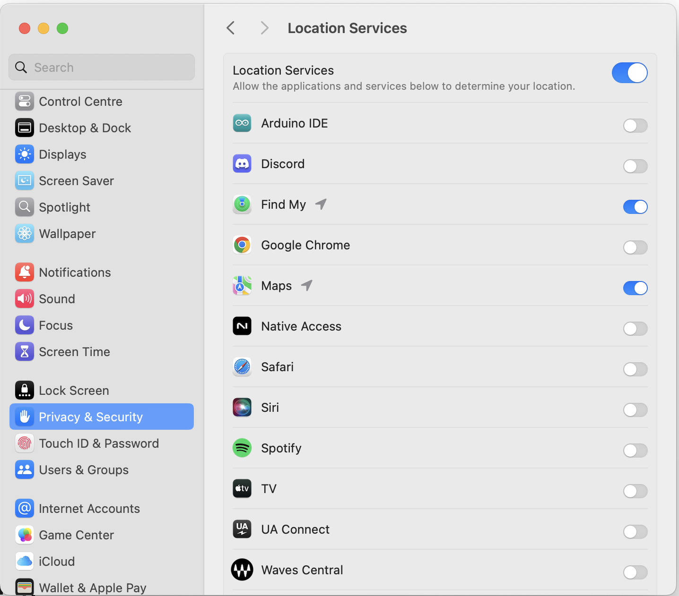Enable location access for TV app
The image size is (679, 596).
point(635,491)
